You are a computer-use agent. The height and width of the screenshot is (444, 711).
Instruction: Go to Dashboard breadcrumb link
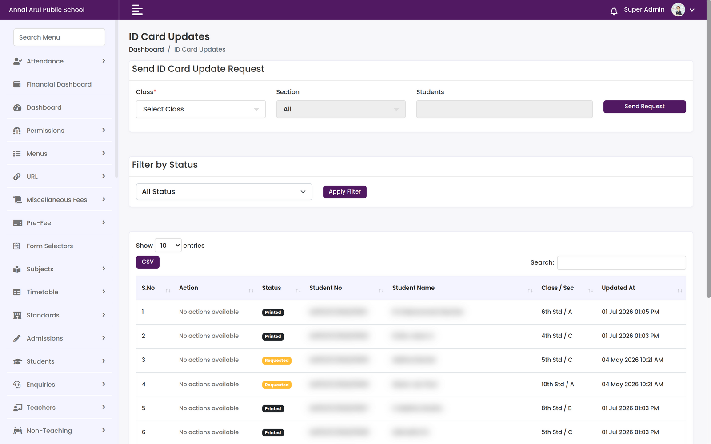(x=146, y=49)
